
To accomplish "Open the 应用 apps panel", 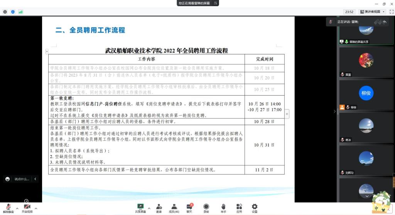I will pyautogui.click(x=239, y=208).
